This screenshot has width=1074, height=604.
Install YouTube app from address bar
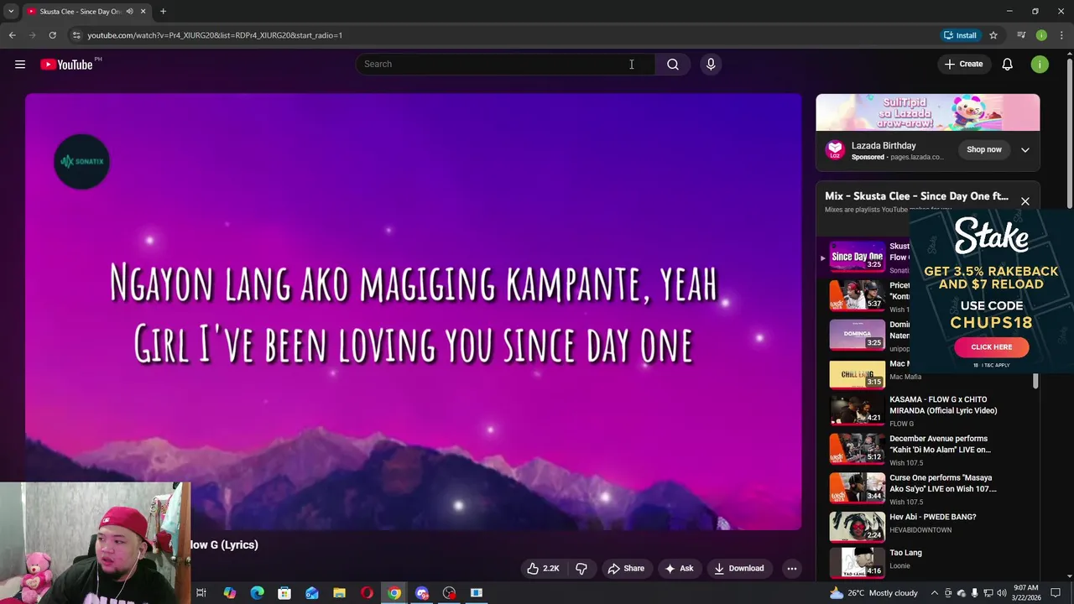coord(960,35)
